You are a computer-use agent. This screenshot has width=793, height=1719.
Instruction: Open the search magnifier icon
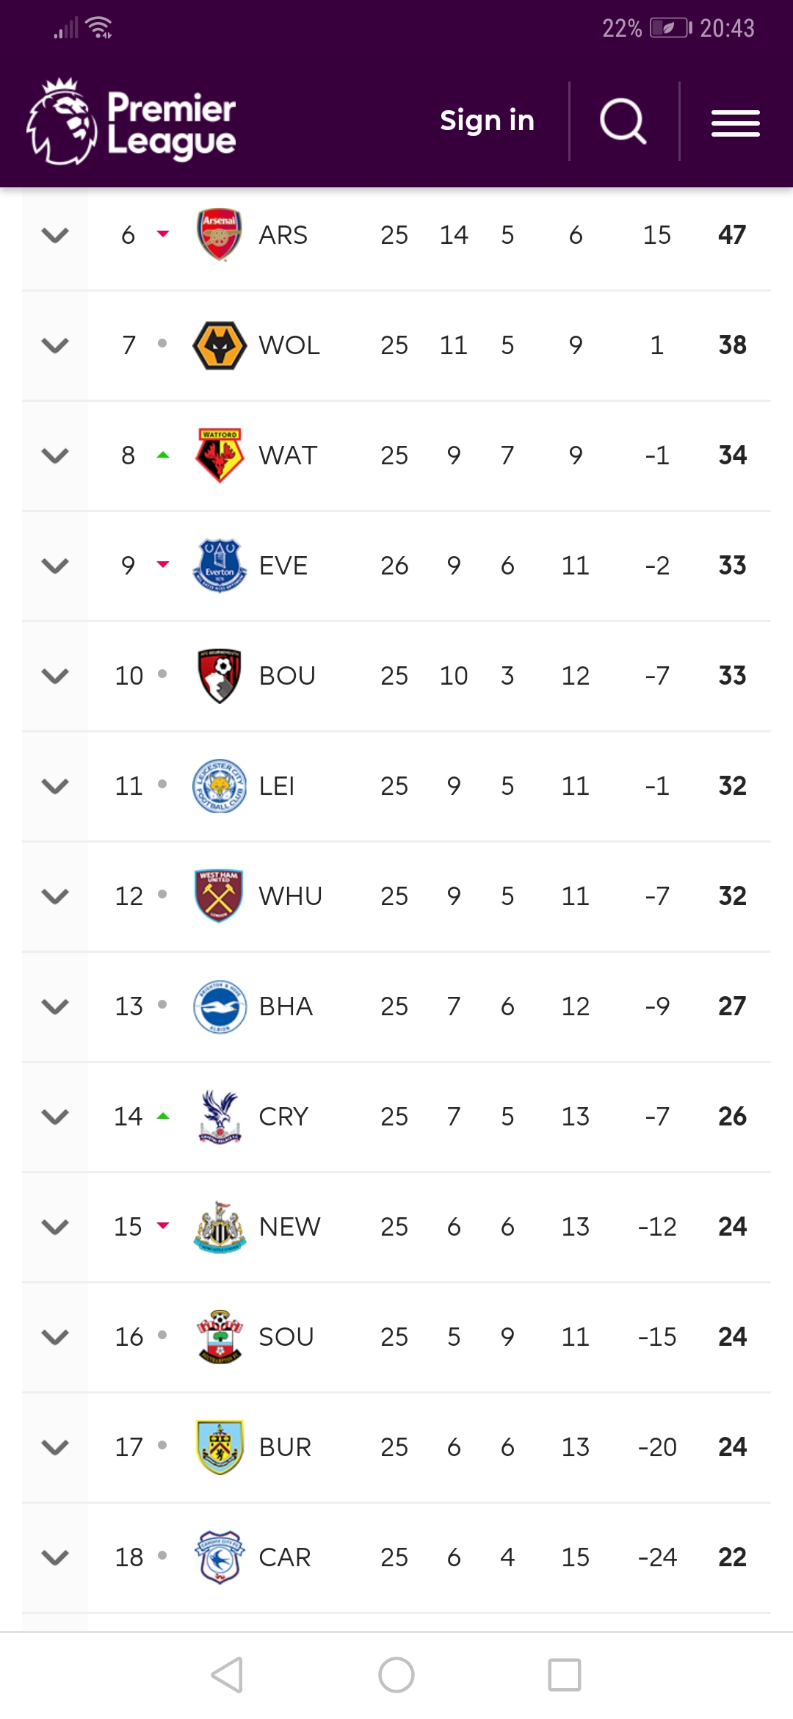pos(623,121)
